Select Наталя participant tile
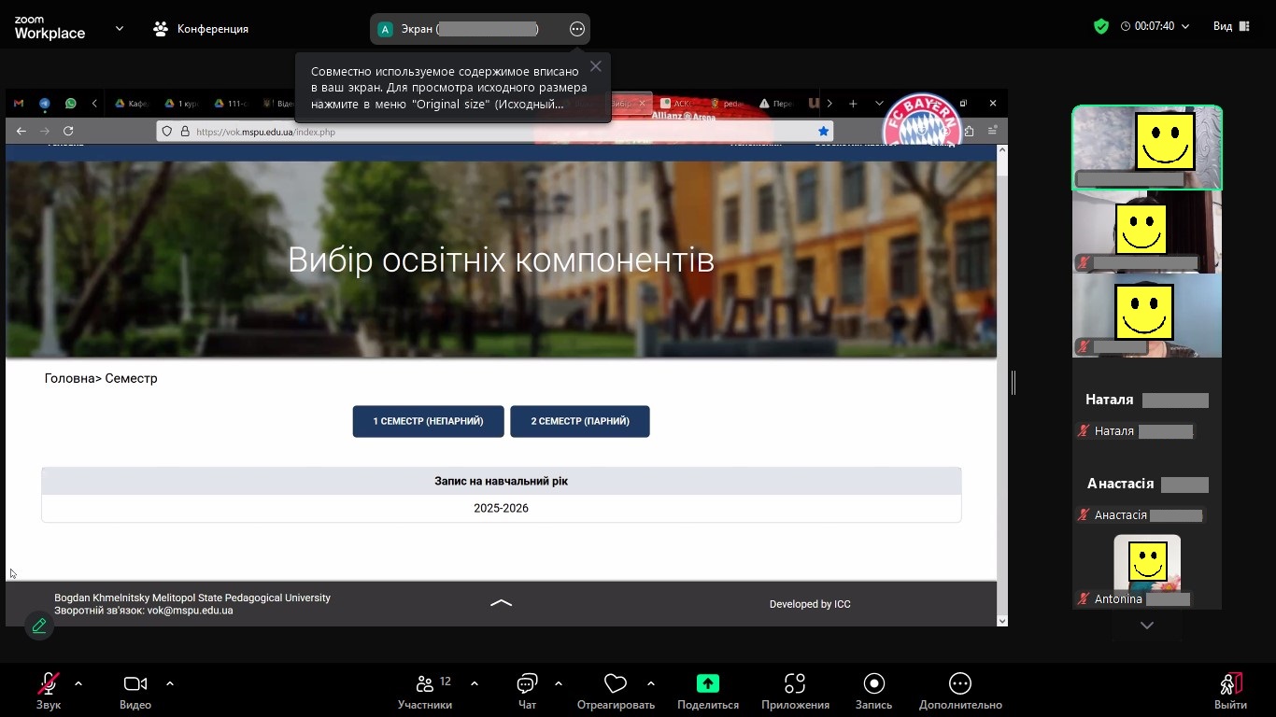Viewport: 1276px width, 717px height. pyautogui.click(x=1147, y=400)
